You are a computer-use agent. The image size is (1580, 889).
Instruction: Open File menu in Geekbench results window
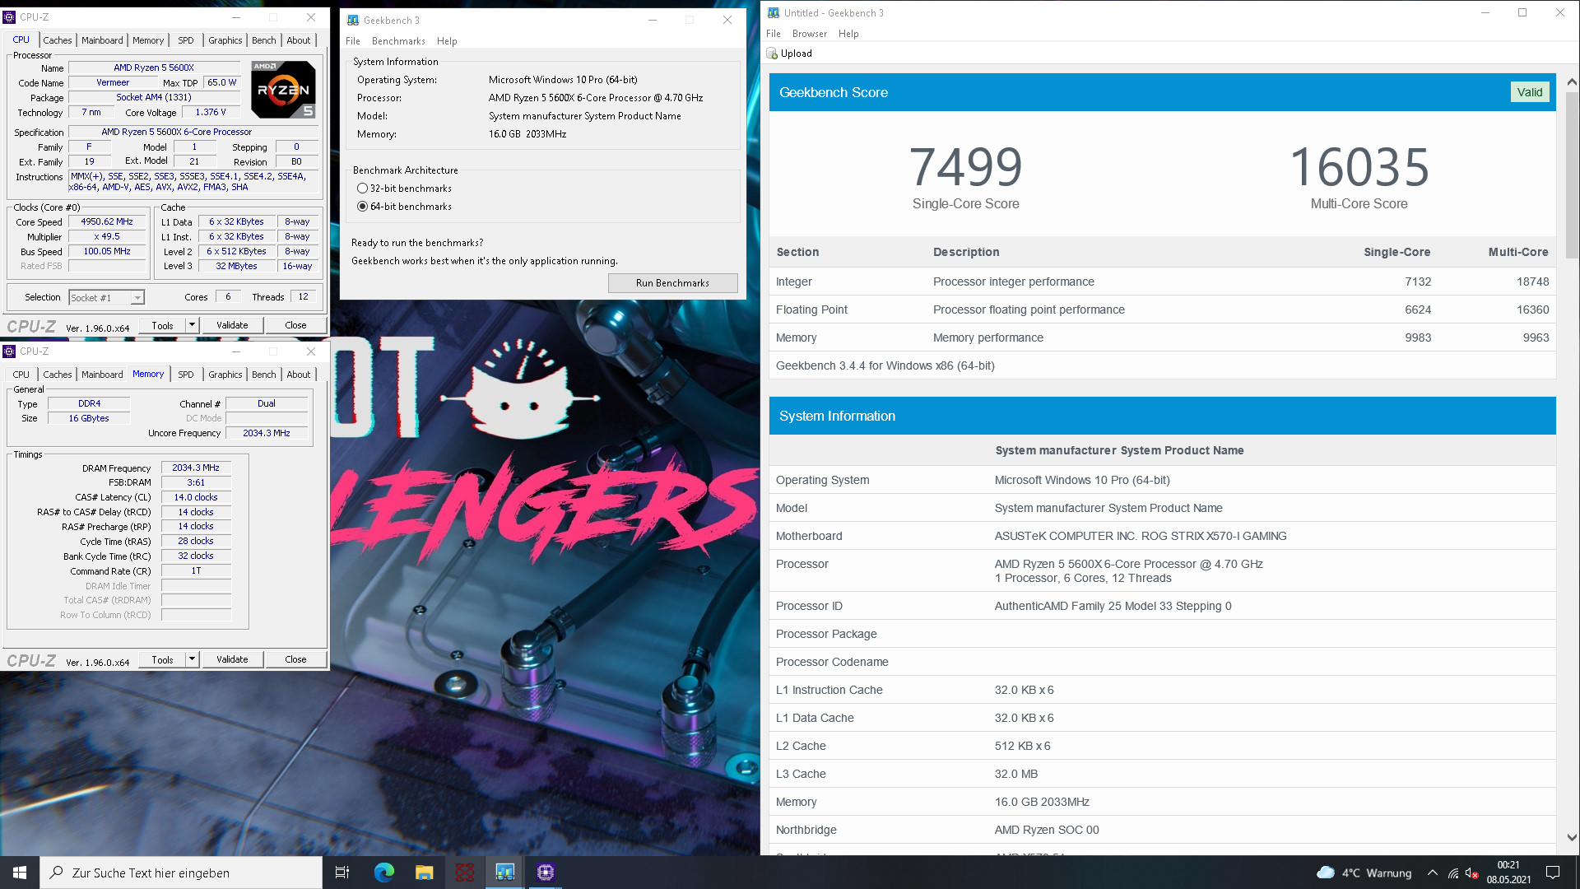pos(774,34)
